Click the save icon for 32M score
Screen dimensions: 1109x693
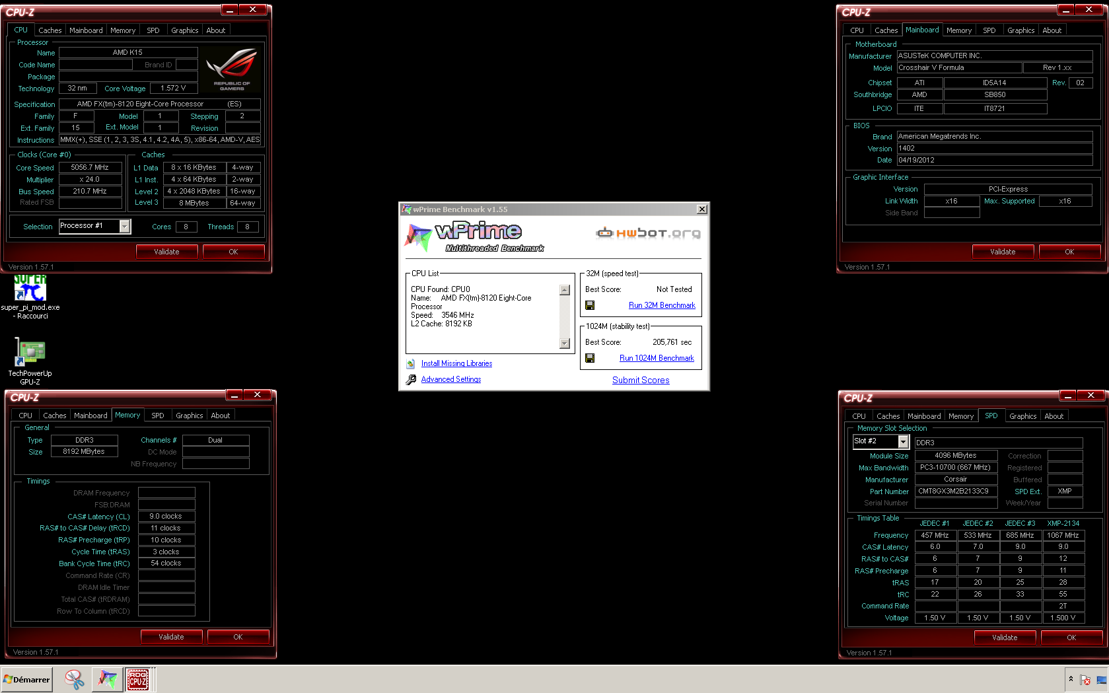[x=590, y=305]
